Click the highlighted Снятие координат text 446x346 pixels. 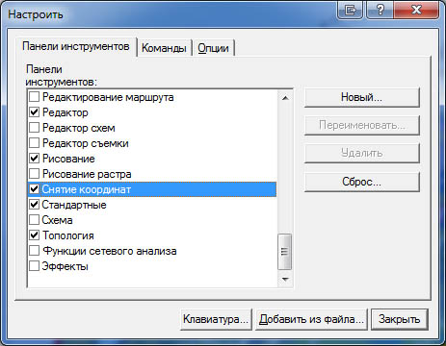[87, 189]
